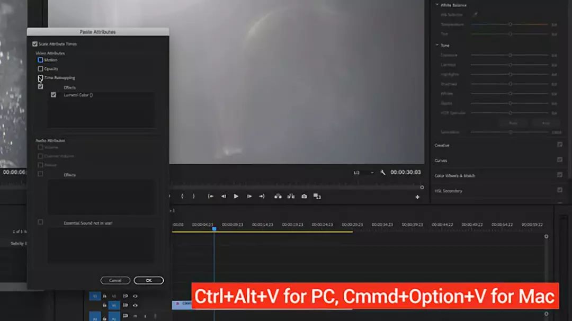Click the Comparison View icon
The width and height of the screenshot is (572, 321).
coord(317,196)
